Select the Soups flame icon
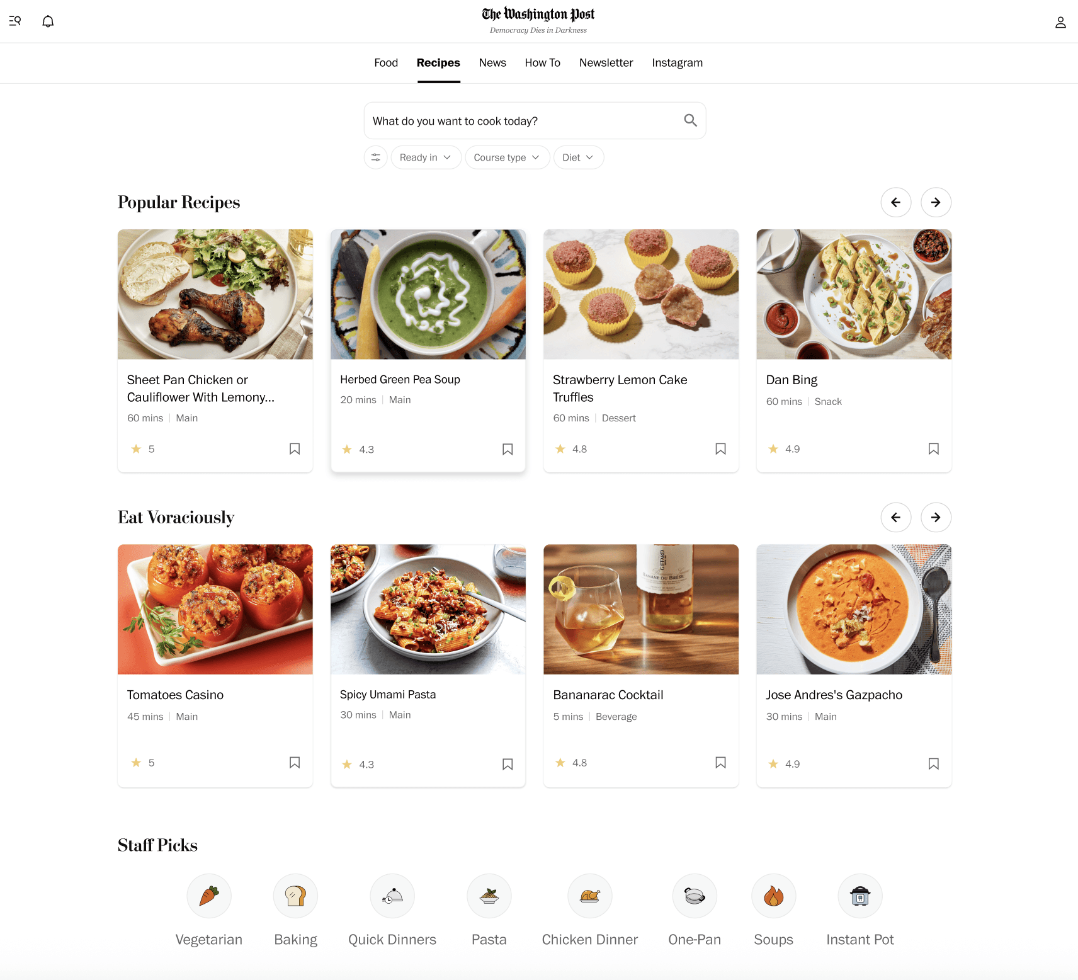 (774, 896)
